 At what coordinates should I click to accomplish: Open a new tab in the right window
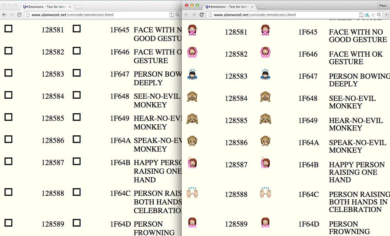pyautogui.click(x=261, y=7)
